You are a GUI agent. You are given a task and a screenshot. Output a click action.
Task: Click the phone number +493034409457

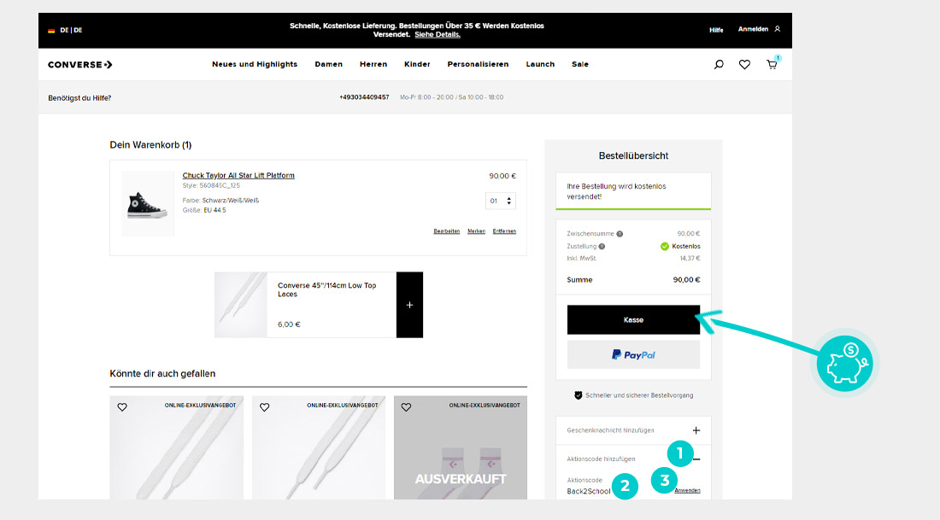(364, 97)
